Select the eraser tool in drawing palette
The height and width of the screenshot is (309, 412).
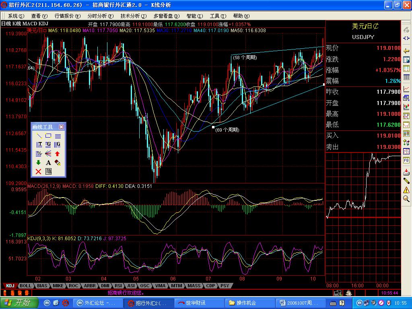pyautogui.click(x=58, y=163)
